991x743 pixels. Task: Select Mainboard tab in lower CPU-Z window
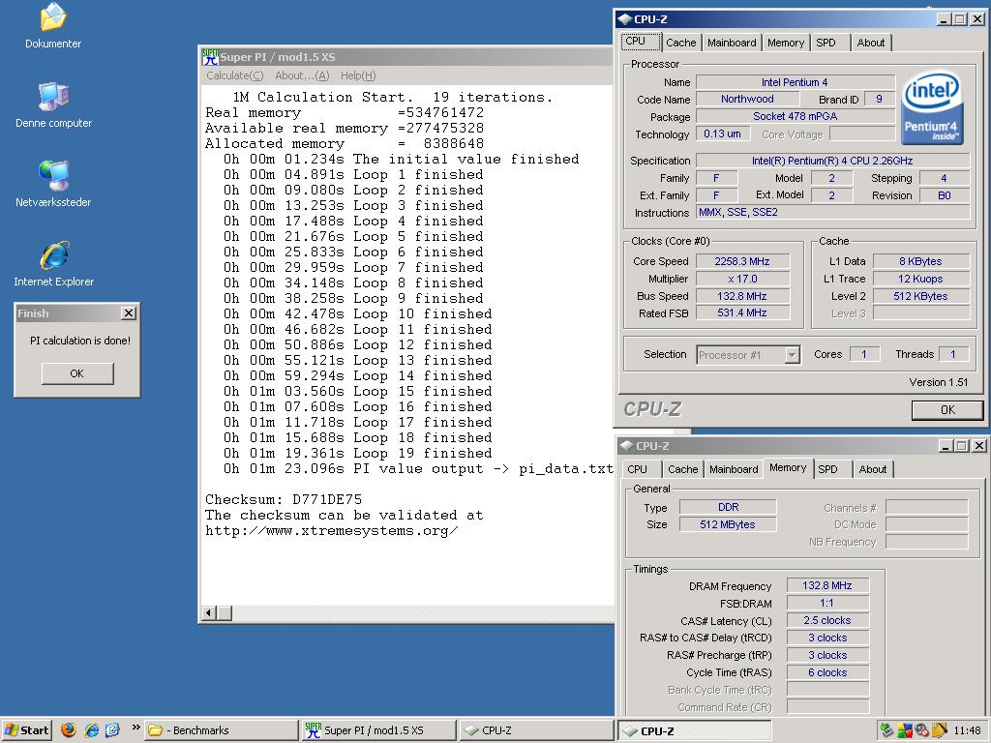pos(734,469)
